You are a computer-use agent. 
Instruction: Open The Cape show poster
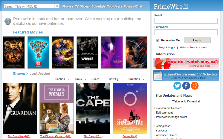pos(93,108)
